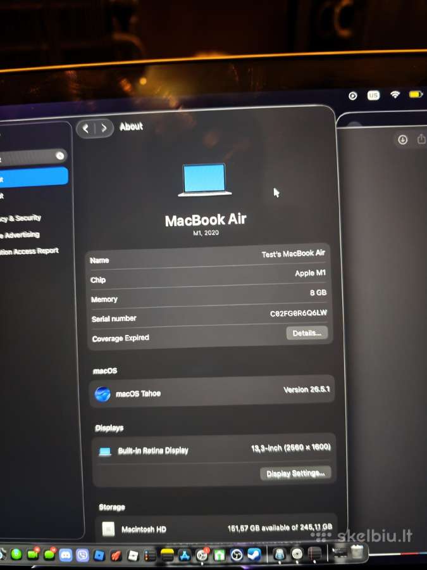Open the Details… coverage button
Viewport: 427px width, 570px height.
tap(307, 333)
